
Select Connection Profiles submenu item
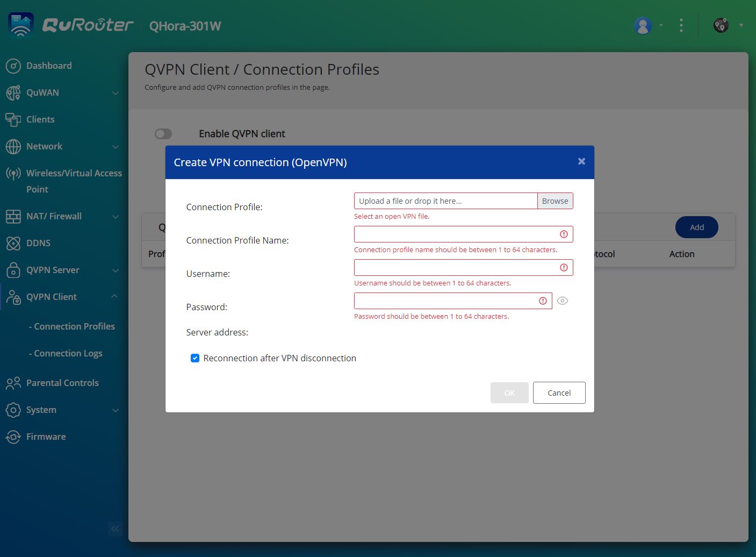[72, 326]
